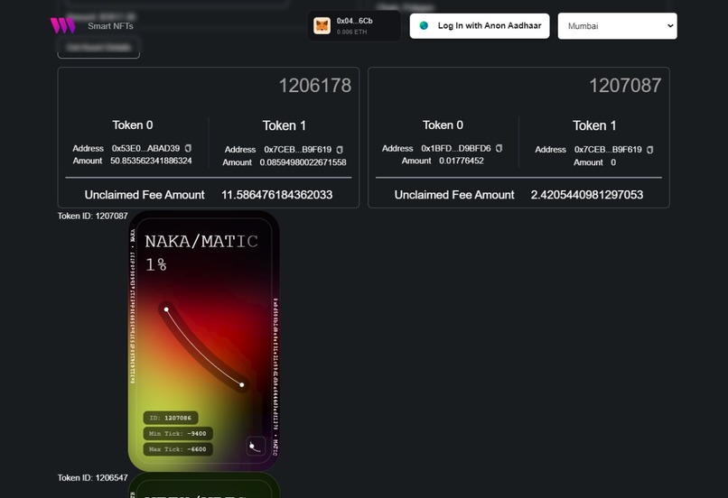Click Min Tick: -9400 badge
The width and height of the screenshot is (728, 498).
(178, 434)
